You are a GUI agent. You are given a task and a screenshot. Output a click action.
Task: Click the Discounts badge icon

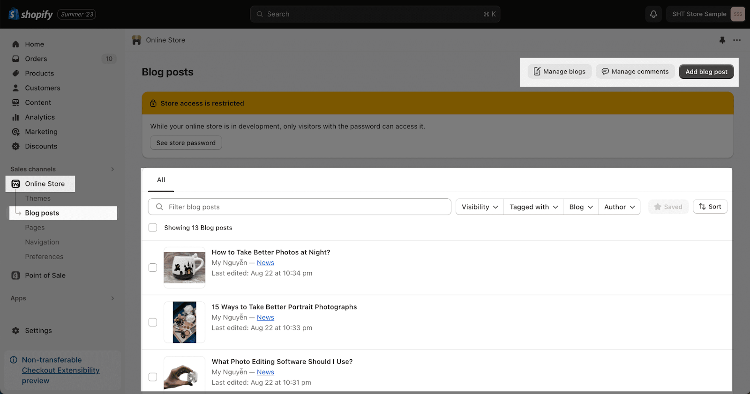point(15,146)
